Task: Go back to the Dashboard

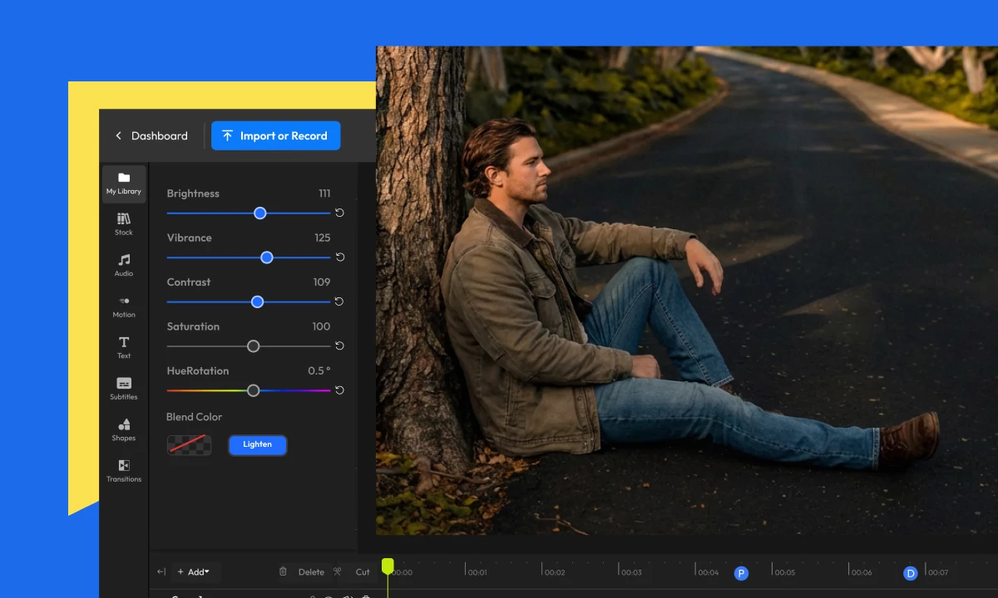Action: pos(151,135)
